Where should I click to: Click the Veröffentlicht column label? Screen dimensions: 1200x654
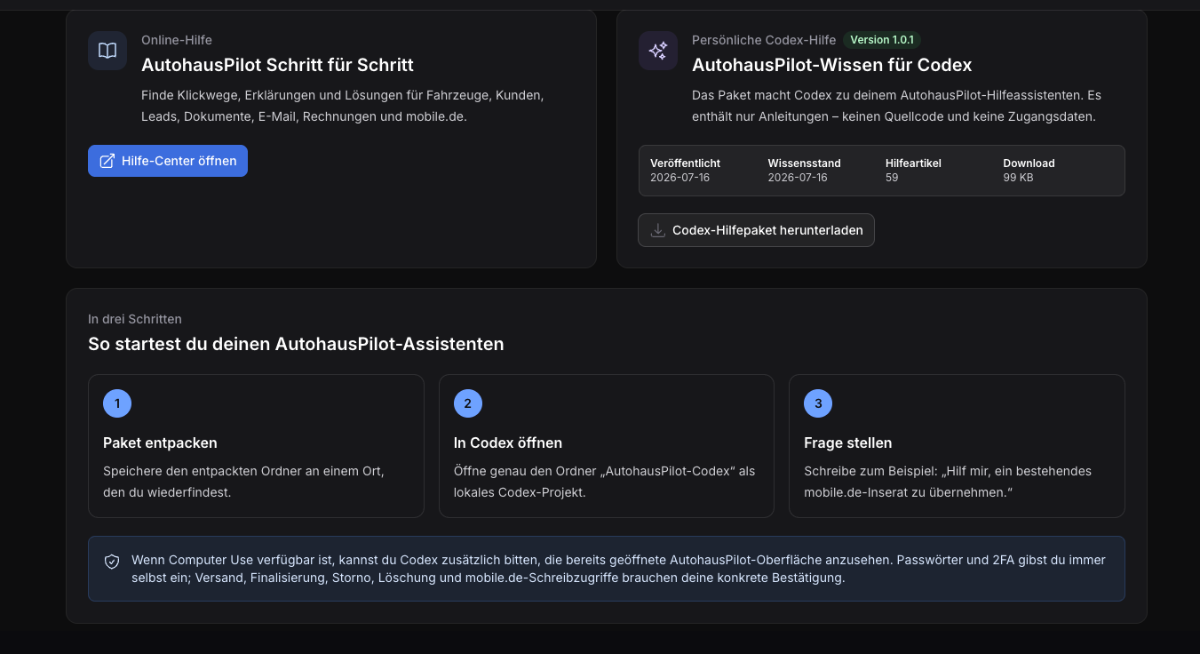pyautogui.click(x=685, y=163)
